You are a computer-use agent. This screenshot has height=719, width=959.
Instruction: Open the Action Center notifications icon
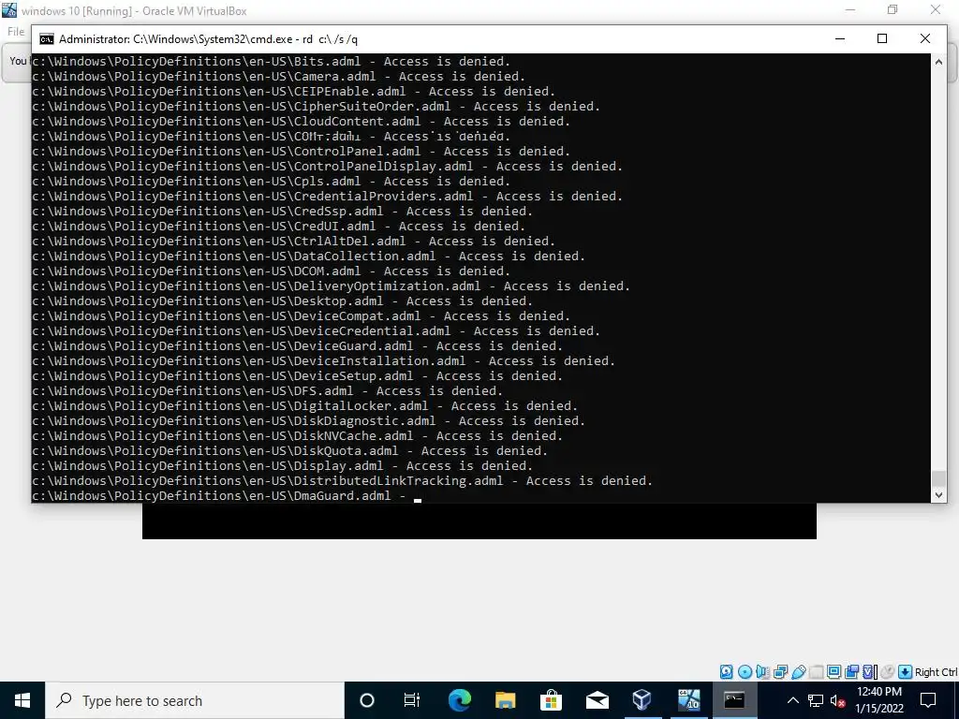point(928,700)
